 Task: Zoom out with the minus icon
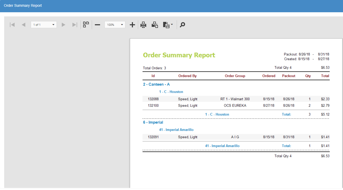pyautogui.click(x=97, y=25)
